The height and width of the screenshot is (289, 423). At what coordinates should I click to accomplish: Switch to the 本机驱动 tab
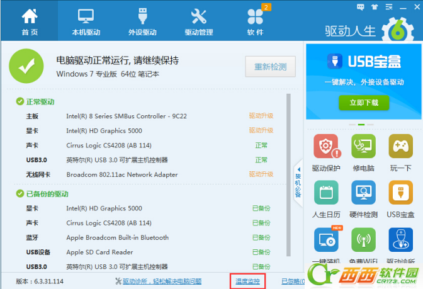(x=86, y=21)
